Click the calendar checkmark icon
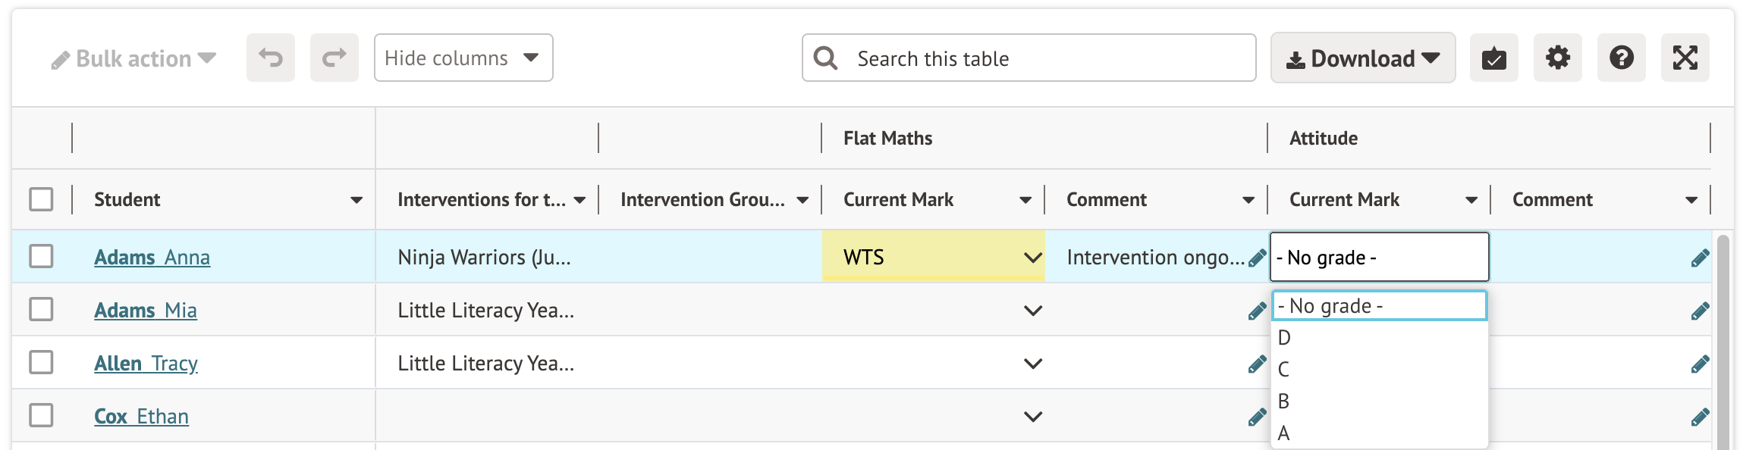The height and width of the screenshot is (450, 1743). (x=1493, y=58)
